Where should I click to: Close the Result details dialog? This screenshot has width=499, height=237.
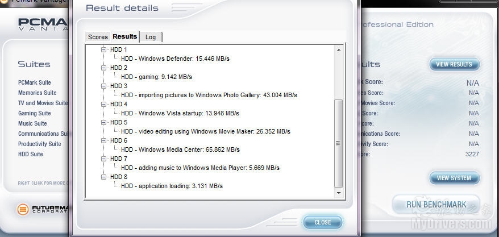[323, 222]
